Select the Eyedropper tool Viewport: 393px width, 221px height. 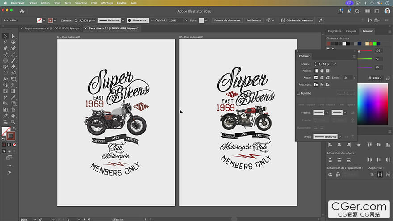tap(13, 97)
